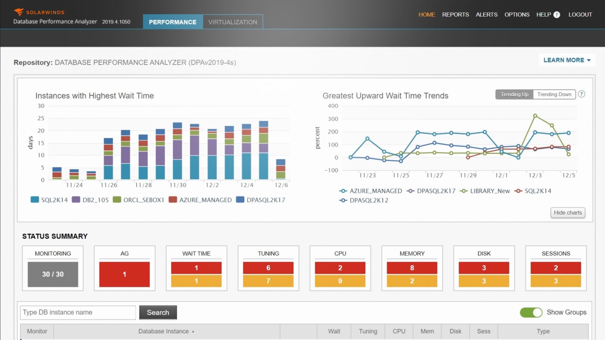The height and width of the screenshot is (340, 605).
Task: Click the DB2_105 legend marker
Action: [75, 200]
